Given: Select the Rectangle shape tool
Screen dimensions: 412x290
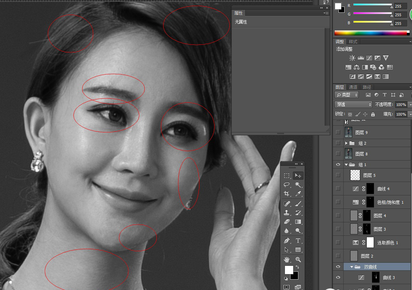Looking at the screenshot, I should [x=298, y=250].
